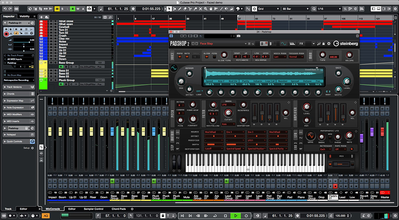Toggle the yellow global Mute button
Screen dimensions: 399x220
tap(57, 8)
